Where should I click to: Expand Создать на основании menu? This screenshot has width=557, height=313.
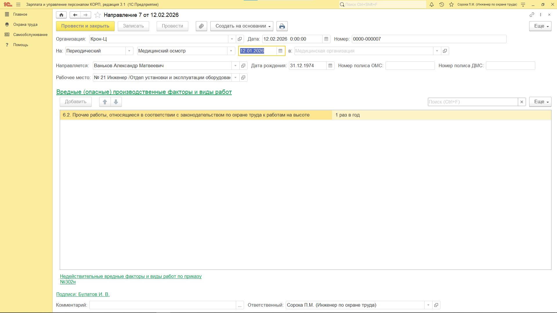[242, 26]
